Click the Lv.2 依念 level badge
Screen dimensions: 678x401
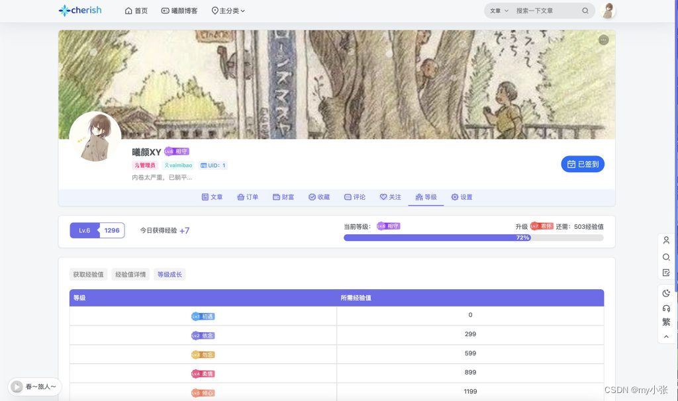203,335
